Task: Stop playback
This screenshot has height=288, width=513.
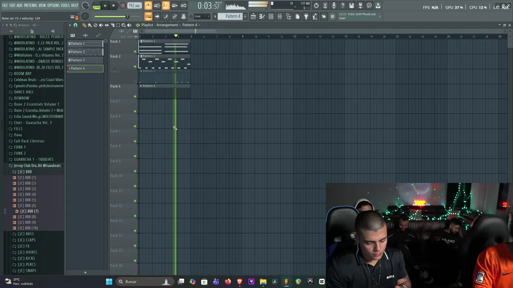Action: [x=113, y=6]
